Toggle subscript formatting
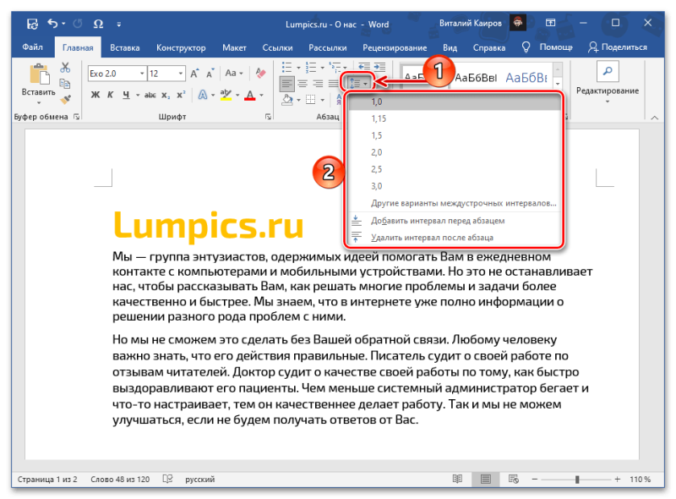The image size is (676, 499). click(x=166, y=96)
